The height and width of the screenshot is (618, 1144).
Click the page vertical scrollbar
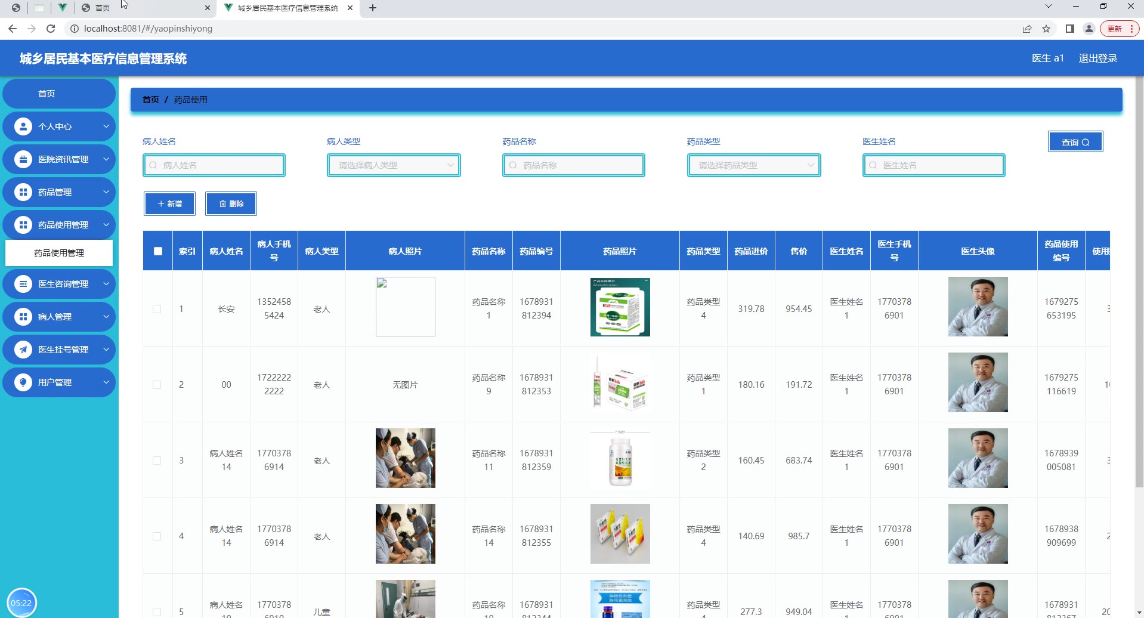tap(1139, 280)
